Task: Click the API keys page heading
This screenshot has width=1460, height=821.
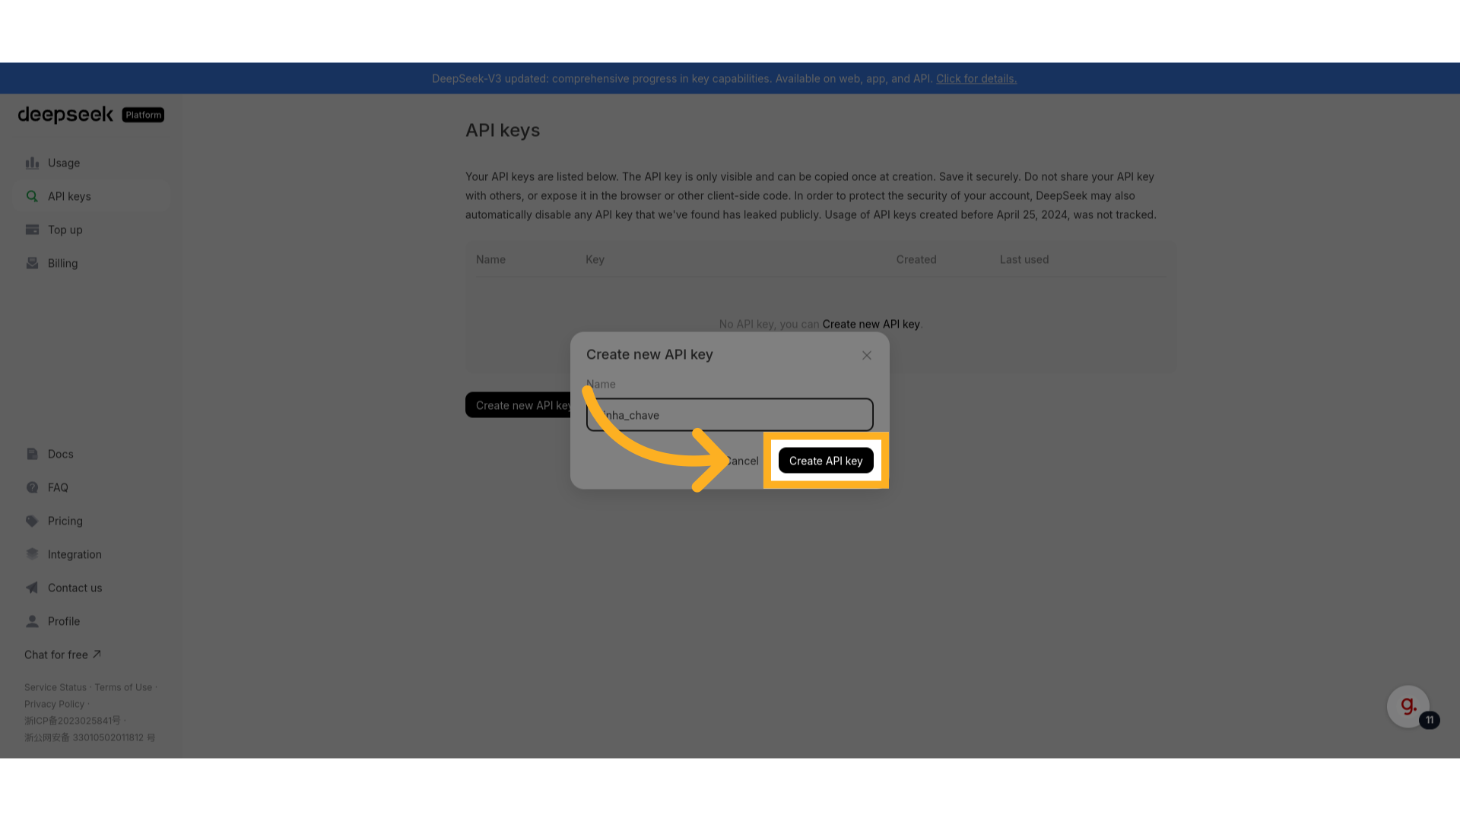Action: [503, 130]
